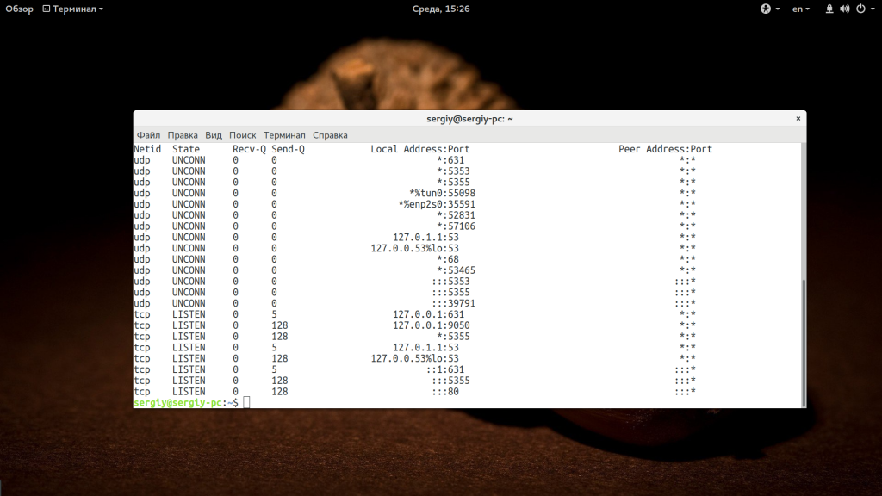Click the volume speaker icon
Viewport: 882px width, 496px height.
tap(844, 9)
